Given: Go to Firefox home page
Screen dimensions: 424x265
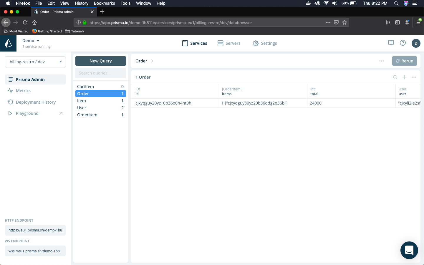Looking at the screenshot, I should pos(34,22).
